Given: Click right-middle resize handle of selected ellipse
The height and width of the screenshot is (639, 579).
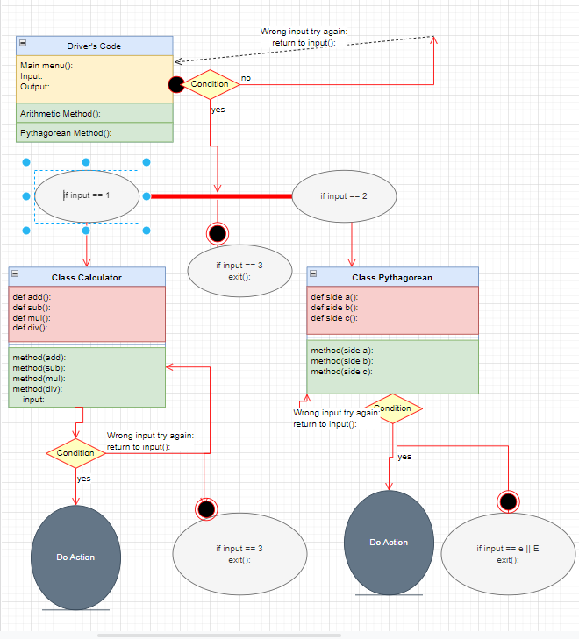Looking at the screenshot, I should pyautogui.click(x=147, y=196).
